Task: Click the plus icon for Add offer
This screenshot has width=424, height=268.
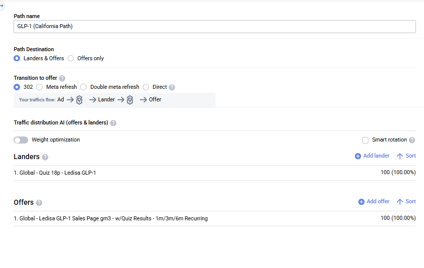Action: (x=361, y=202)
